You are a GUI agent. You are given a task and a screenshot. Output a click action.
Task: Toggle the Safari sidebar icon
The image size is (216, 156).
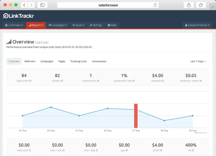pyautogui.click(x=43, y=5)
